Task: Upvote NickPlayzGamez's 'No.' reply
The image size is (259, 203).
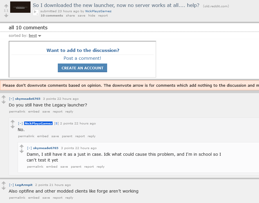Action: coord(12,122)
